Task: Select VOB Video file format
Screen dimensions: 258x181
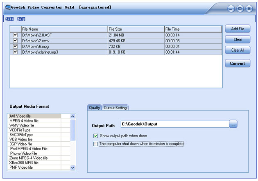Action: pos(34,139)
